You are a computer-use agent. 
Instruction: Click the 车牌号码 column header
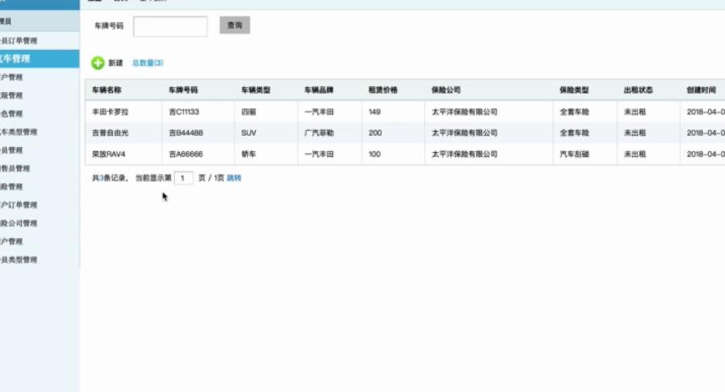(183, 90)
